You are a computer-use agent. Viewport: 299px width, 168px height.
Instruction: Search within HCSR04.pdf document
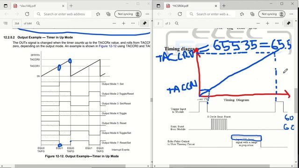[x=177, y=23]
